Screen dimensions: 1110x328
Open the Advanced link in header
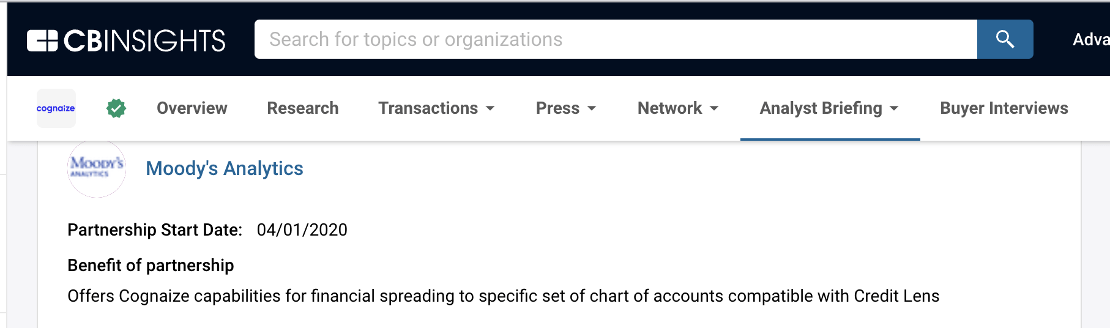pos(1090,40)
